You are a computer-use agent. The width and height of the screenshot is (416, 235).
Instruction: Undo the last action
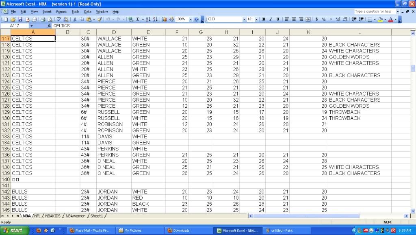108,19
